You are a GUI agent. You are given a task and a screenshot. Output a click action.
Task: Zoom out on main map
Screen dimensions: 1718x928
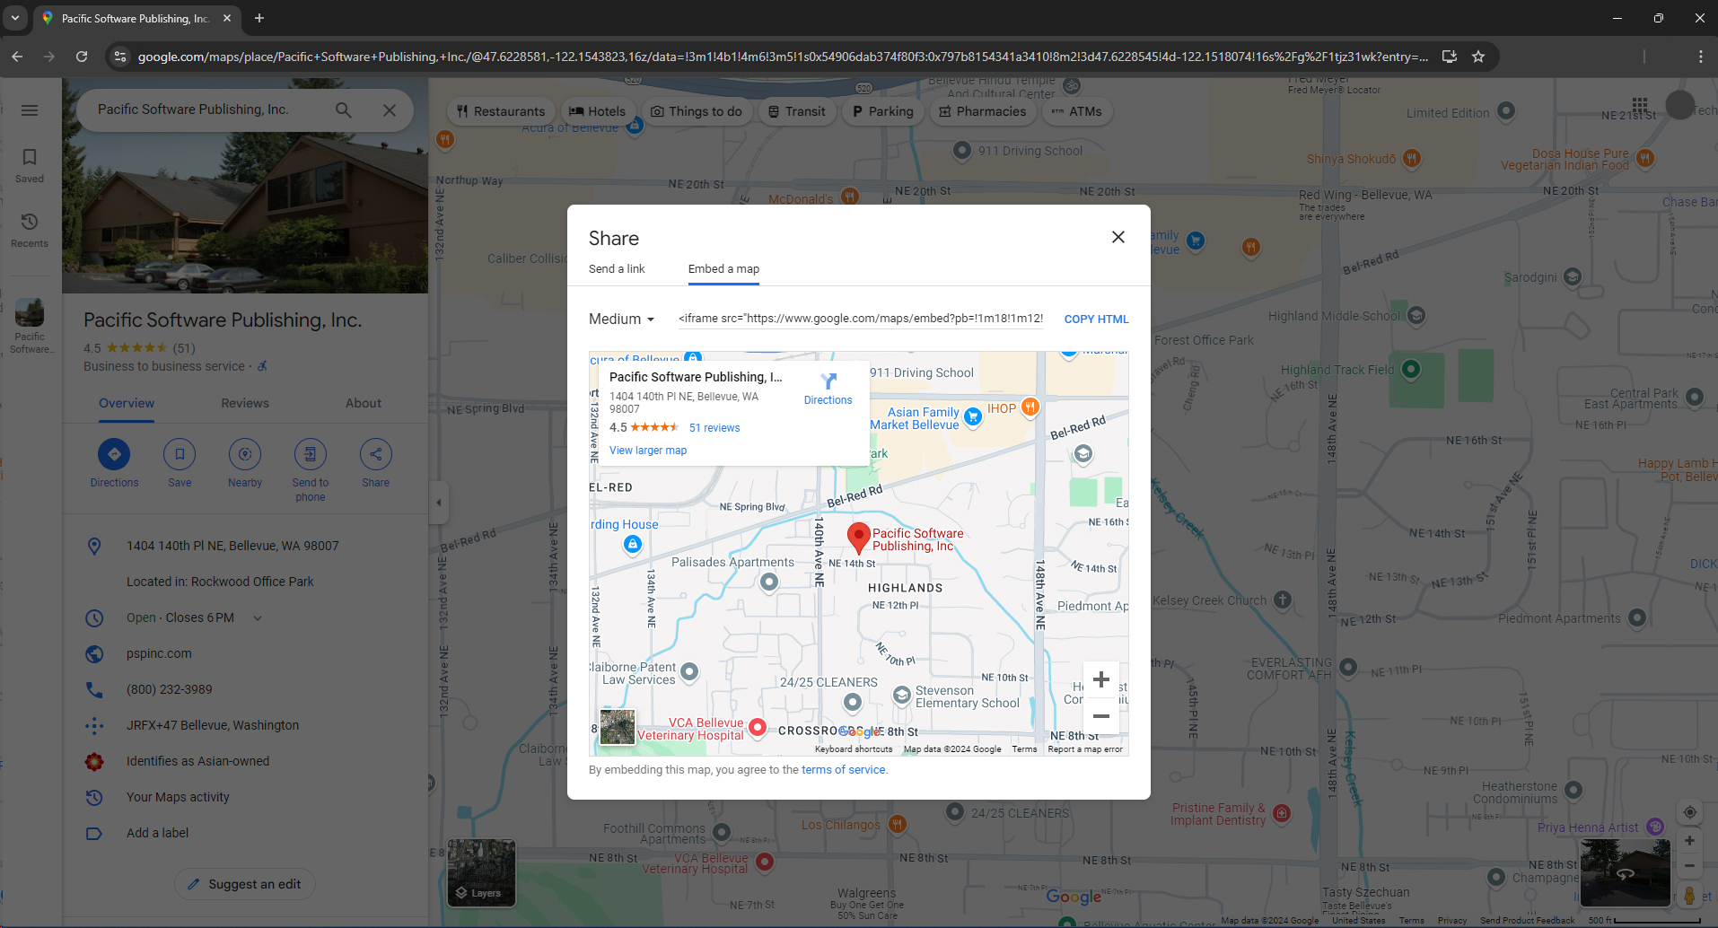pos(1689,866)
